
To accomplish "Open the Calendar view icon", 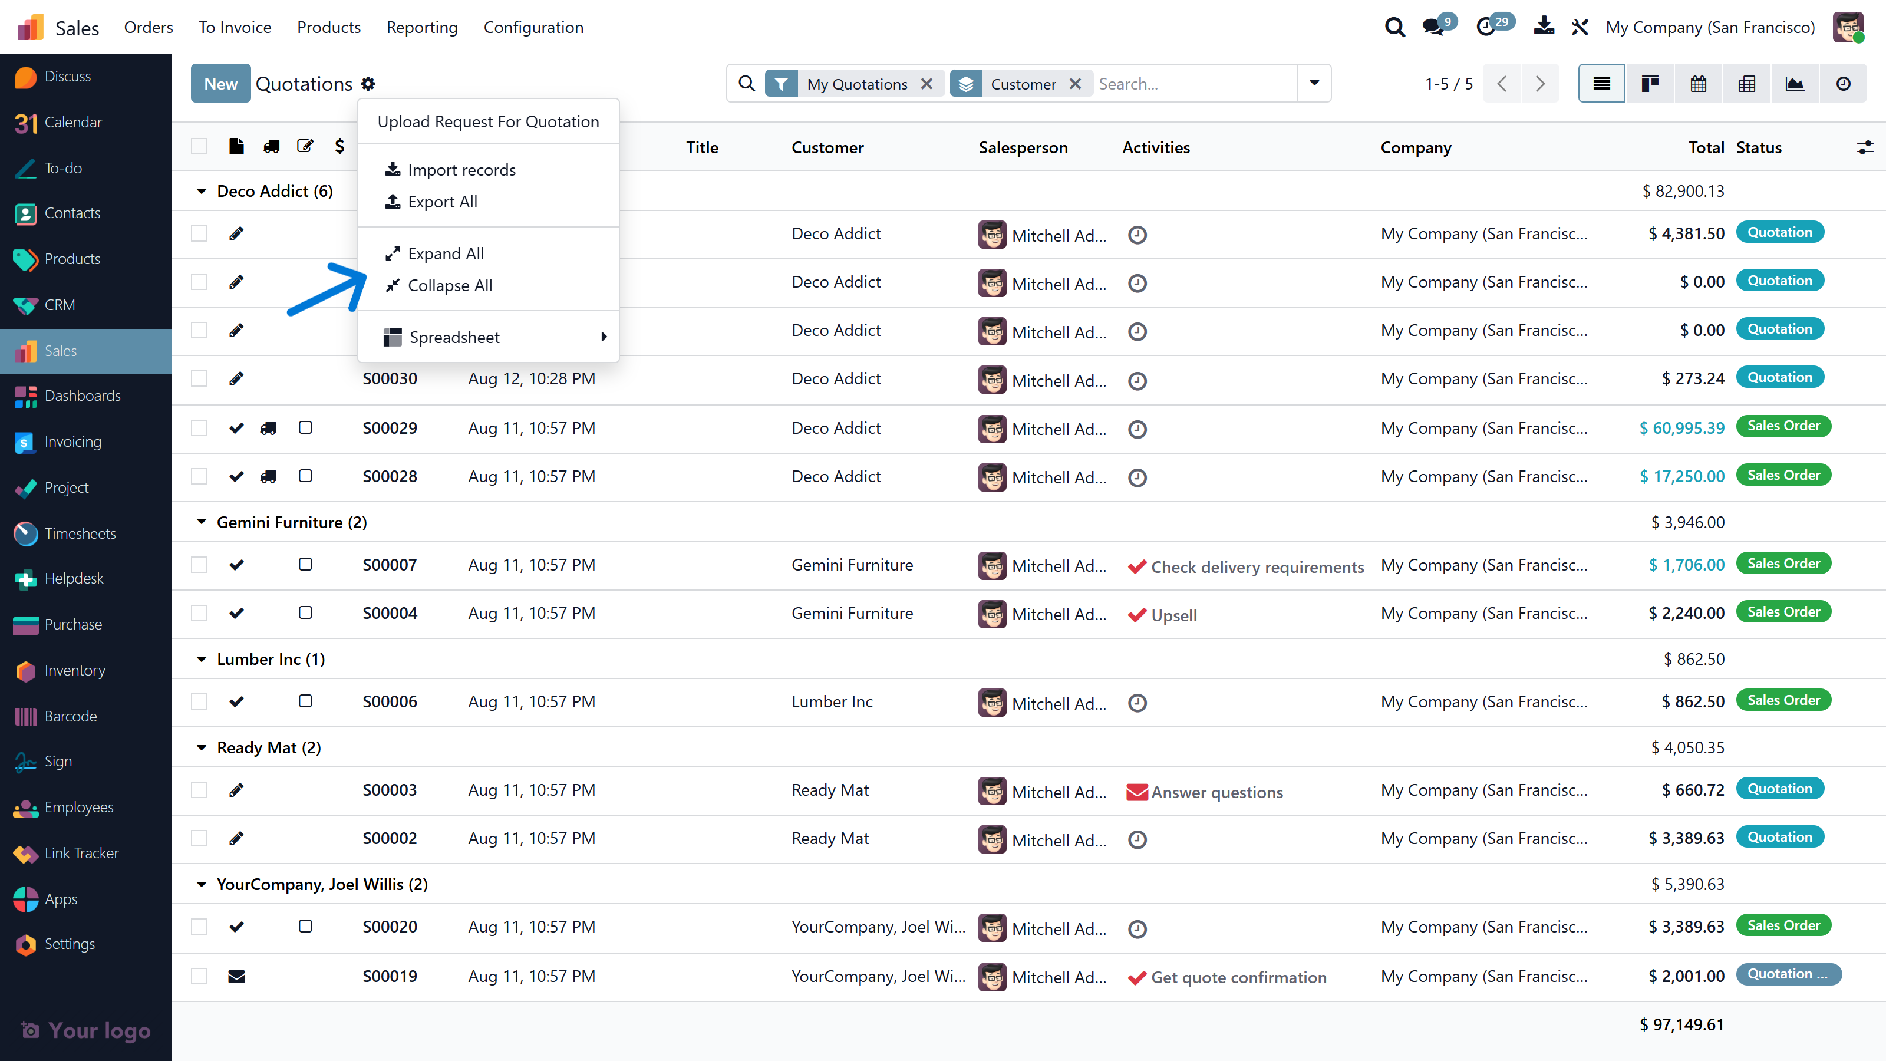I will 1698,84.
